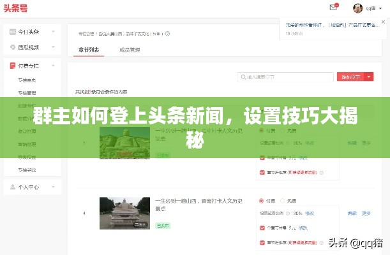The width and height of the screenshot is (390, 255).
Task: Open dropdown arrow on red 添加章节 button
Action: tap(369, 76)
